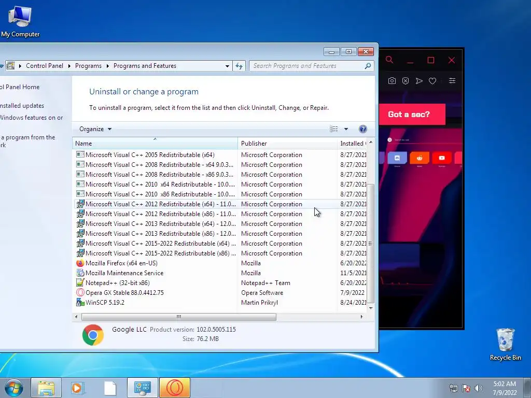Click the ad blocker shield icon in Opera GX
Screen dimensions: 531x398
tap(406, 81)
